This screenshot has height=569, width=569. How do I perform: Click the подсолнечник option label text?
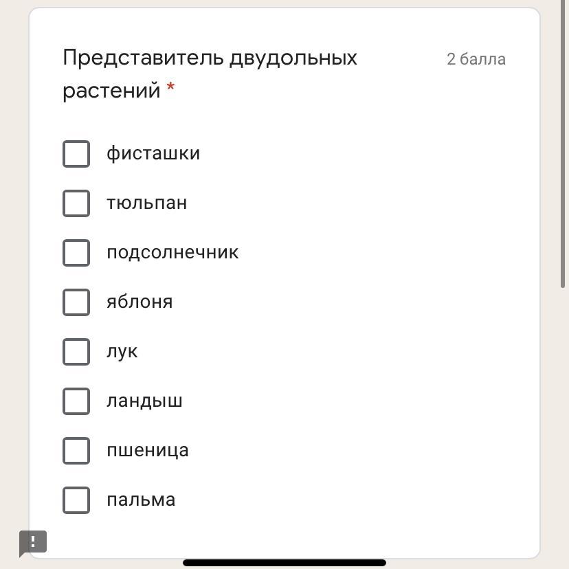(172, 252)
